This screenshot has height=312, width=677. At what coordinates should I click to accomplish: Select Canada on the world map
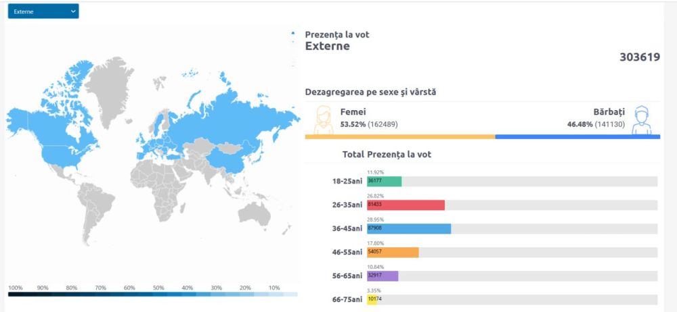click(x=64, y=122)
